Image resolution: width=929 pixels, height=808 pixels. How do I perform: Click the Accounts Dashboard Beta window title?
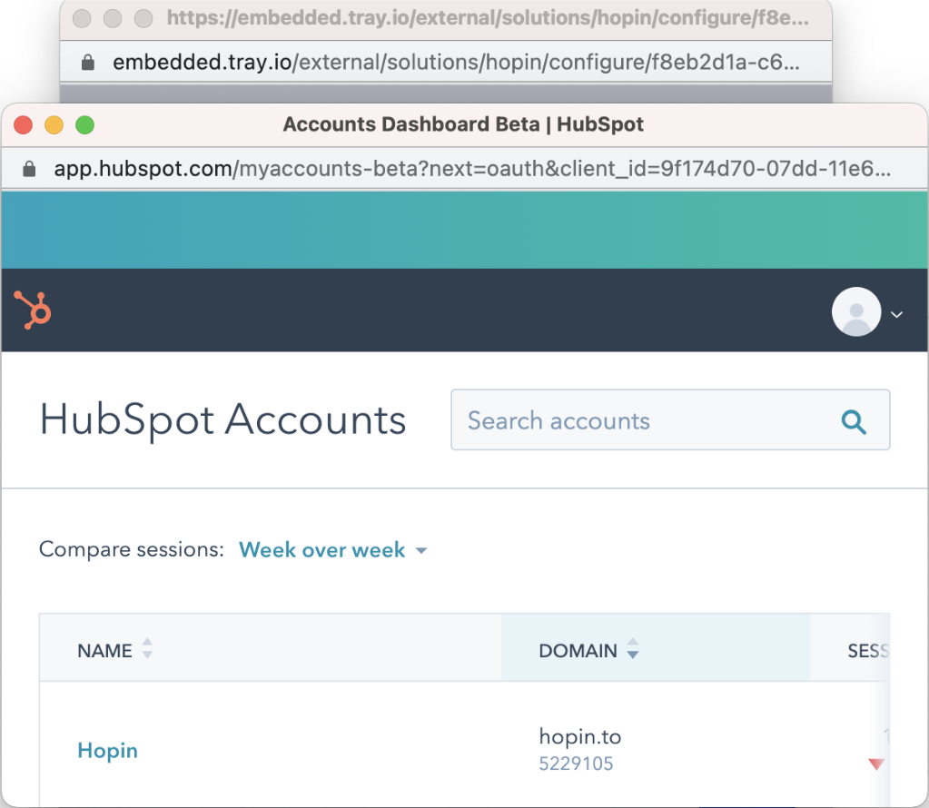[x=463, y=124]
